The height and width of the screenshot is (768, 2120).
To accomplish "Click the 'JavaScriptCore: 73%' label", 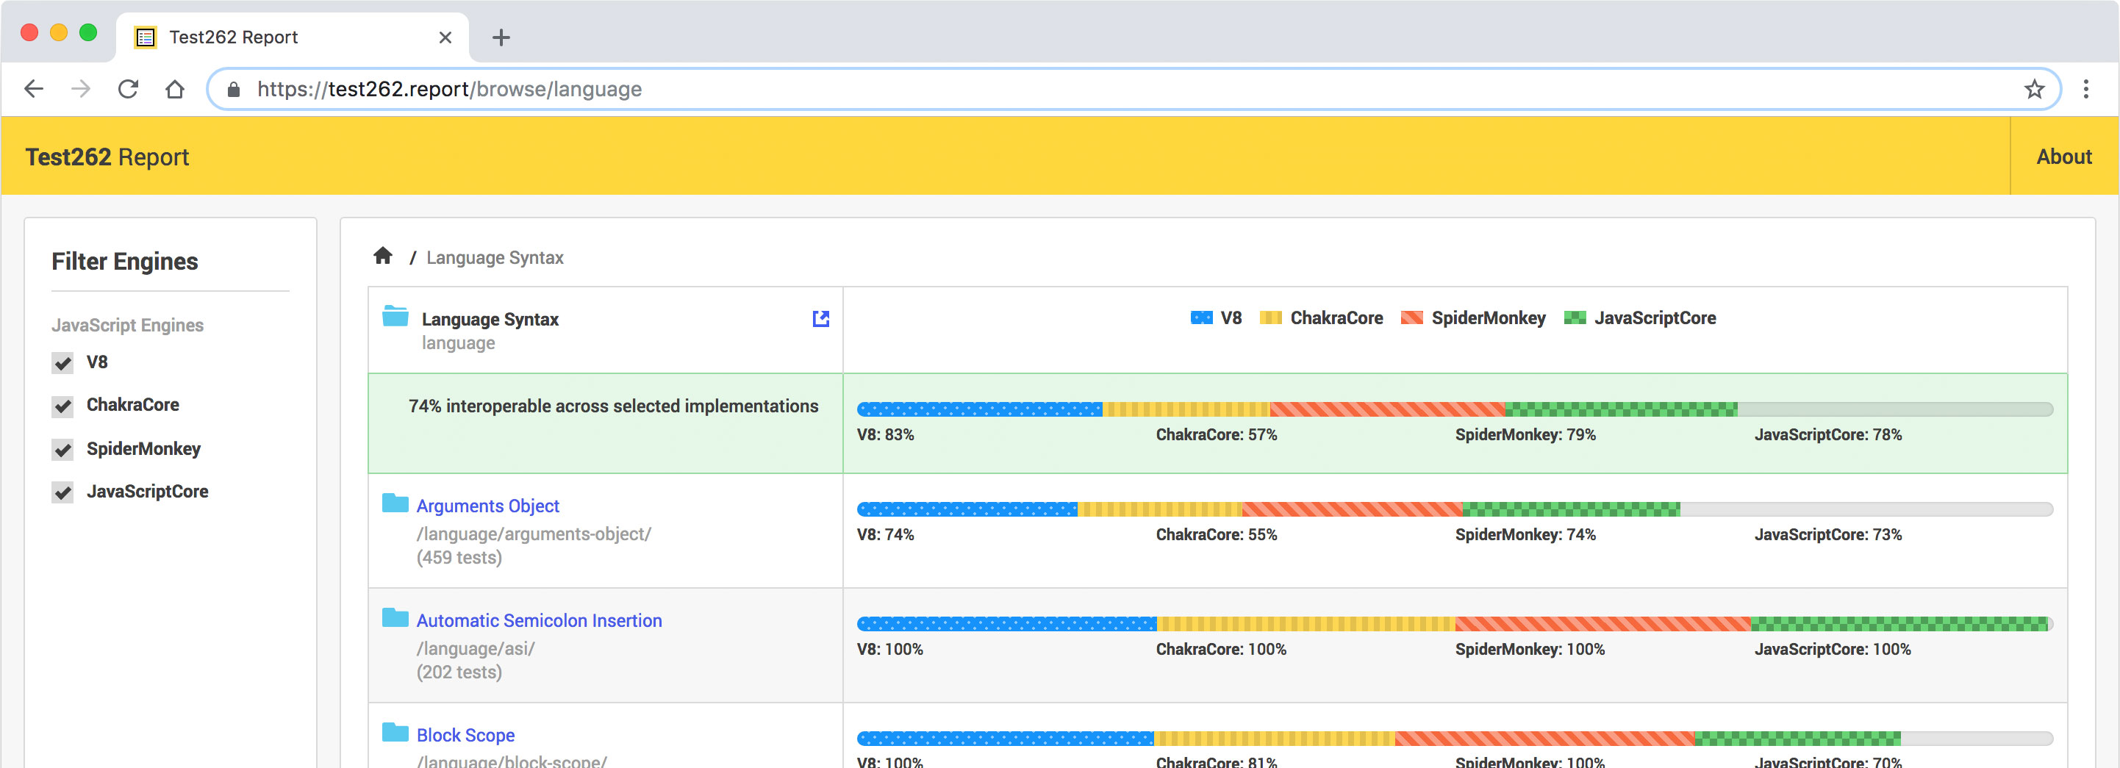I will [1828, 535].
